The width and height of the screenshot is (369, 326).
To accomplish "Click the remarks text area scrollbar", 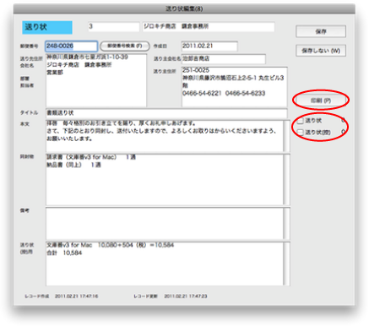I will (x=286, y=224).
